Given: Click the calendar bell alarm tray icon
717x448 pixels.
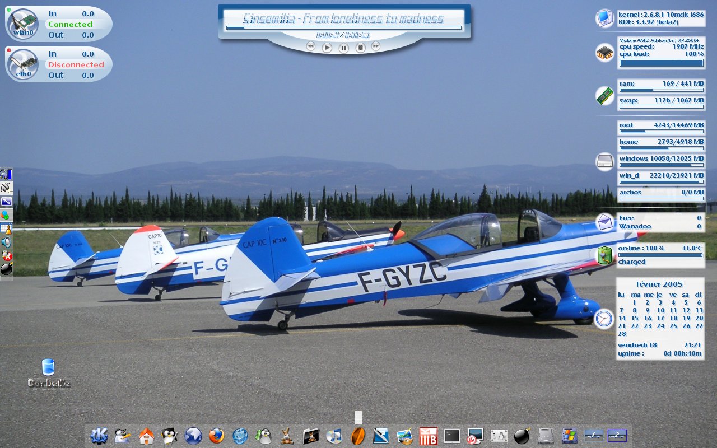Looking at the screenshot, I should click(7, 229).
